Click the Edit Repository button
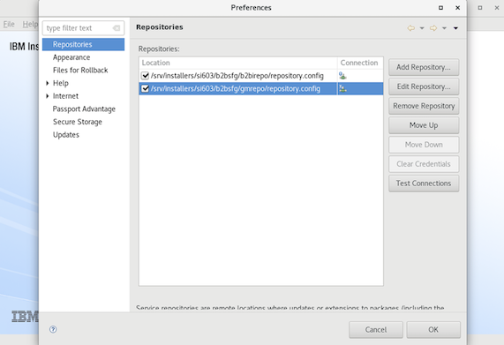This screenshot has height=345, width=504. point(424,86)
